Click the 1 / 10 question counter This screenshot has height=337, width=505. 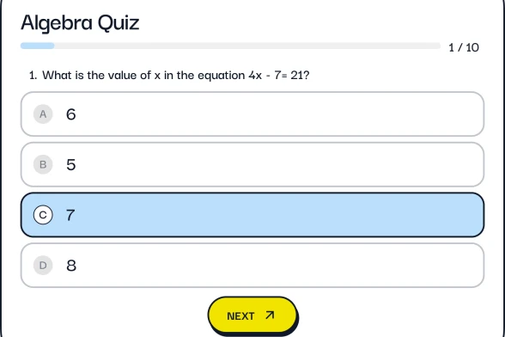pyautogui.click(x=464, y=47)
